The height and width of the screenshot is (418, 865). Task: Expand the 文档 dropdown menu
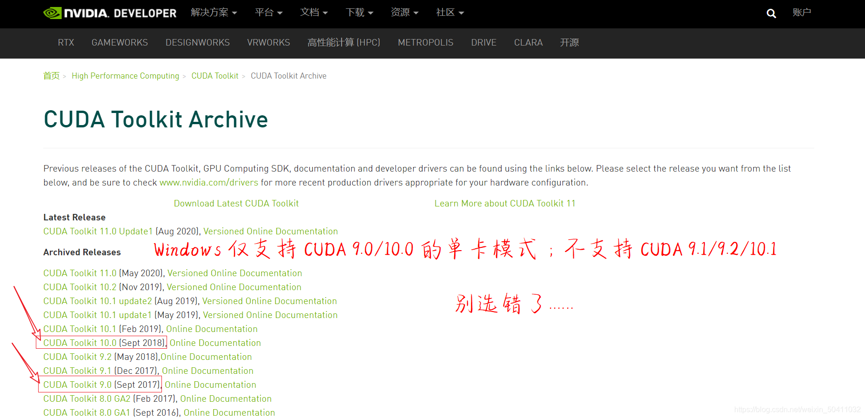(314, 13)
